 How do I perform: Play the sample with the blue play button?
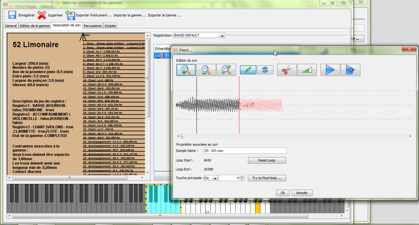[330, 70]
